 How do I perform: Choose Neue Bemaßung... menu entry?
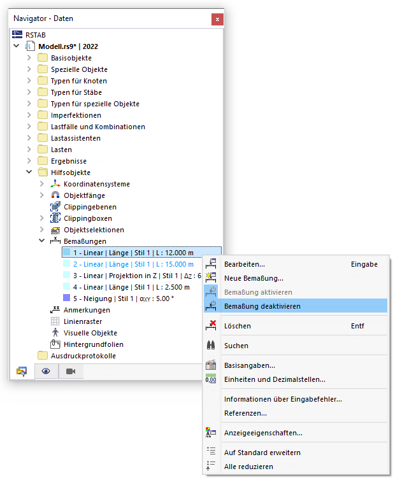click(x=296, y=278)
